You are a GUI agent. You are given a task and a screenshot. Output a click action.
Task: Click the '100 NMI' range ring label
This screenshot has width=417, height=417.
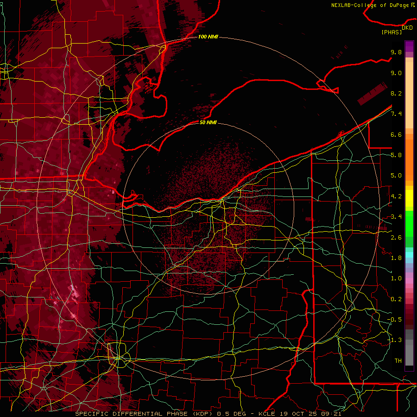coord(208,37)
